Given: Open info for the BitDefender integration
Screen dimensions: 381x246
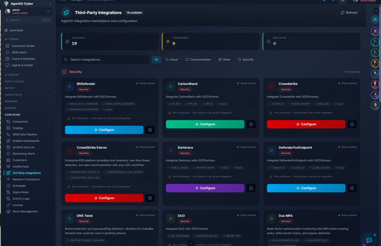Looking at the screenshot, I should click(150, 130).
